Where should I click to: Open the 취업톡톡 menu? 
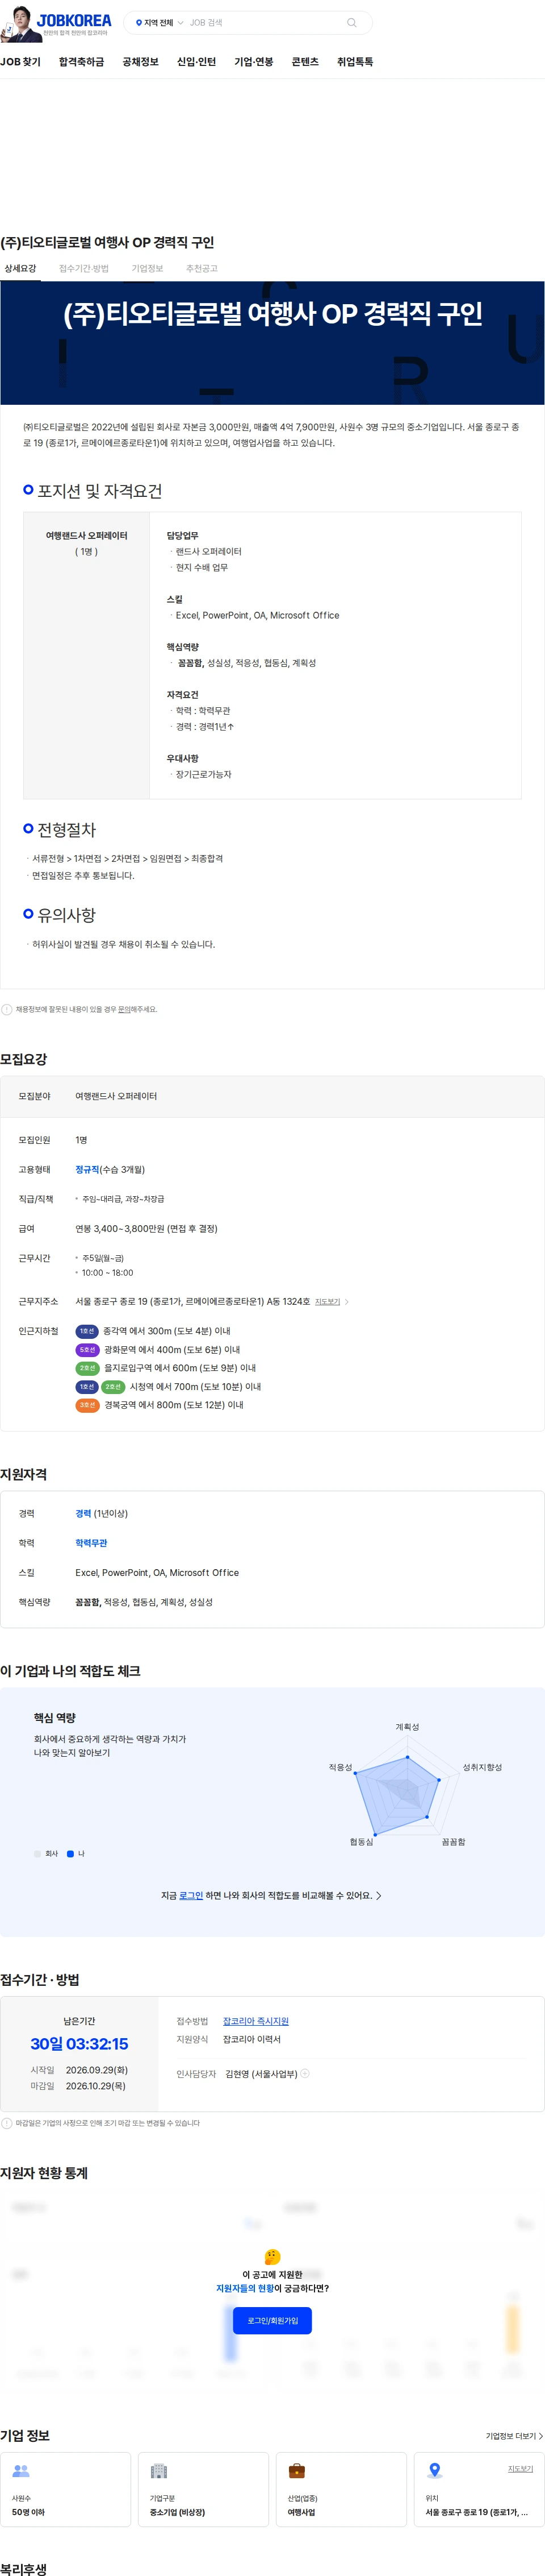coord(355,62)
